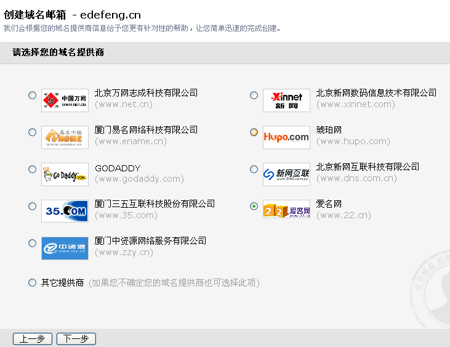Click the (www.ename.cn) text
The image size is (450, 347).
point(131,141)
